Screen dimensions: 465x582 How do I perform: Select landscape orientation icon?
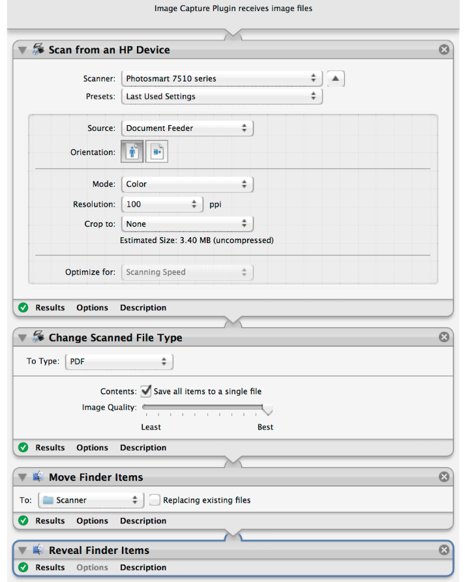(157, 152)
